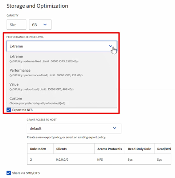Click the Export via NFS label text

coord(23,110)
